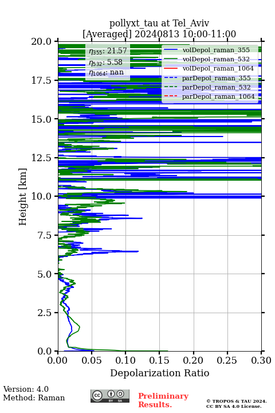
Task: Click the blue volDepol_raman_355 legend line
Action: 171,50
